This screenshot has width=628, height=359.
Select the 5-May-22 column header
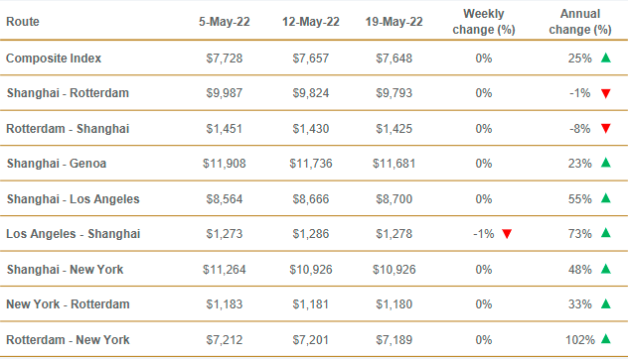(x=225, y=22)
